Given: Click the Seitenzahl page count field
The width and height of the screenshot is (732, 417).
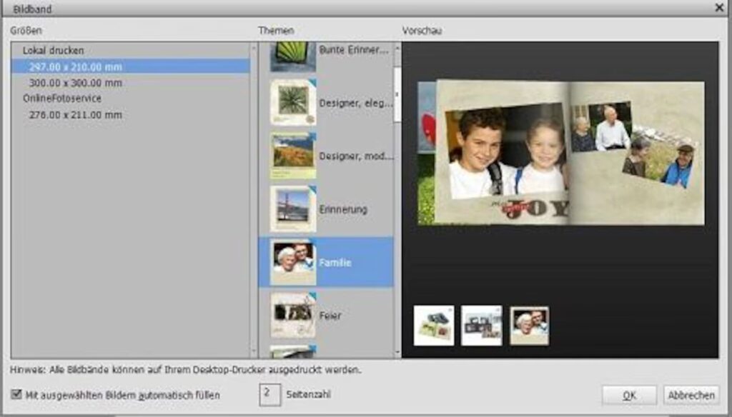Looking at the screenshot, I should [x=269, y=394].
